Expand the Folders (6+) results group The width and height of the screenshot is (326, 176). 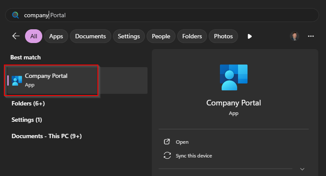pyautogui.click(x=28, y=103)
